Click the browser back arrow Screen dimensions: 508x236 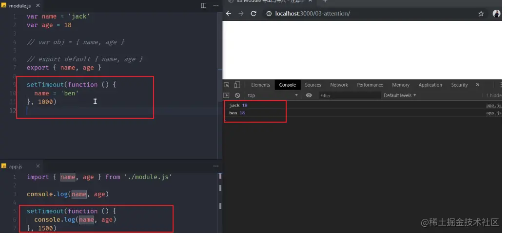click(229, 14)
